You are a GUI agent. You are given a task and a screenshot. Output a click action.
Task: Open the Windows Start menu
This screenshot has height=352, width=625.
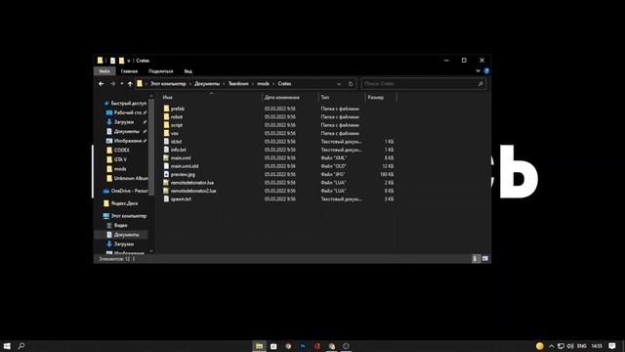[7, 346]
